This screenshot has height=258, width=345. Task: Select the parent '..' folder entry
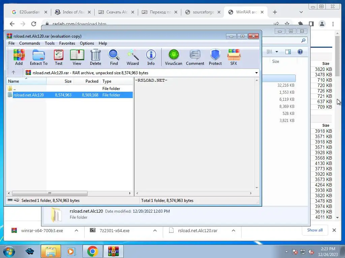coord(70,89)
